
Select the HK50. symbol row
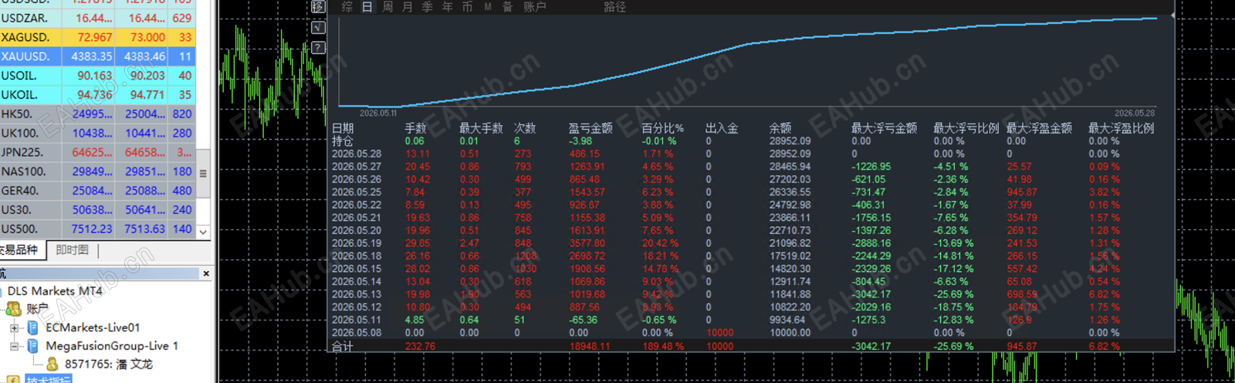[97, 114]
